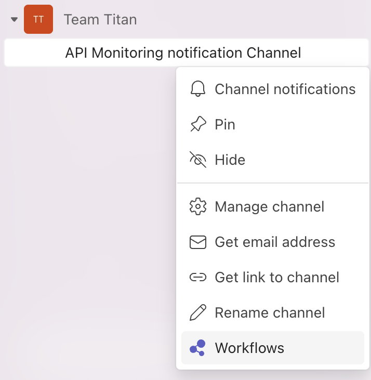Open Workflows from the menu
The image size is (371, 380).
point(273,348)
